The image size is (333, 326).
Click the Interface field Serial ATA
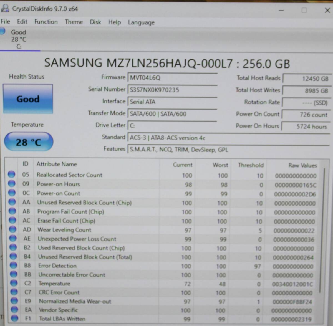tap(172, 102)
